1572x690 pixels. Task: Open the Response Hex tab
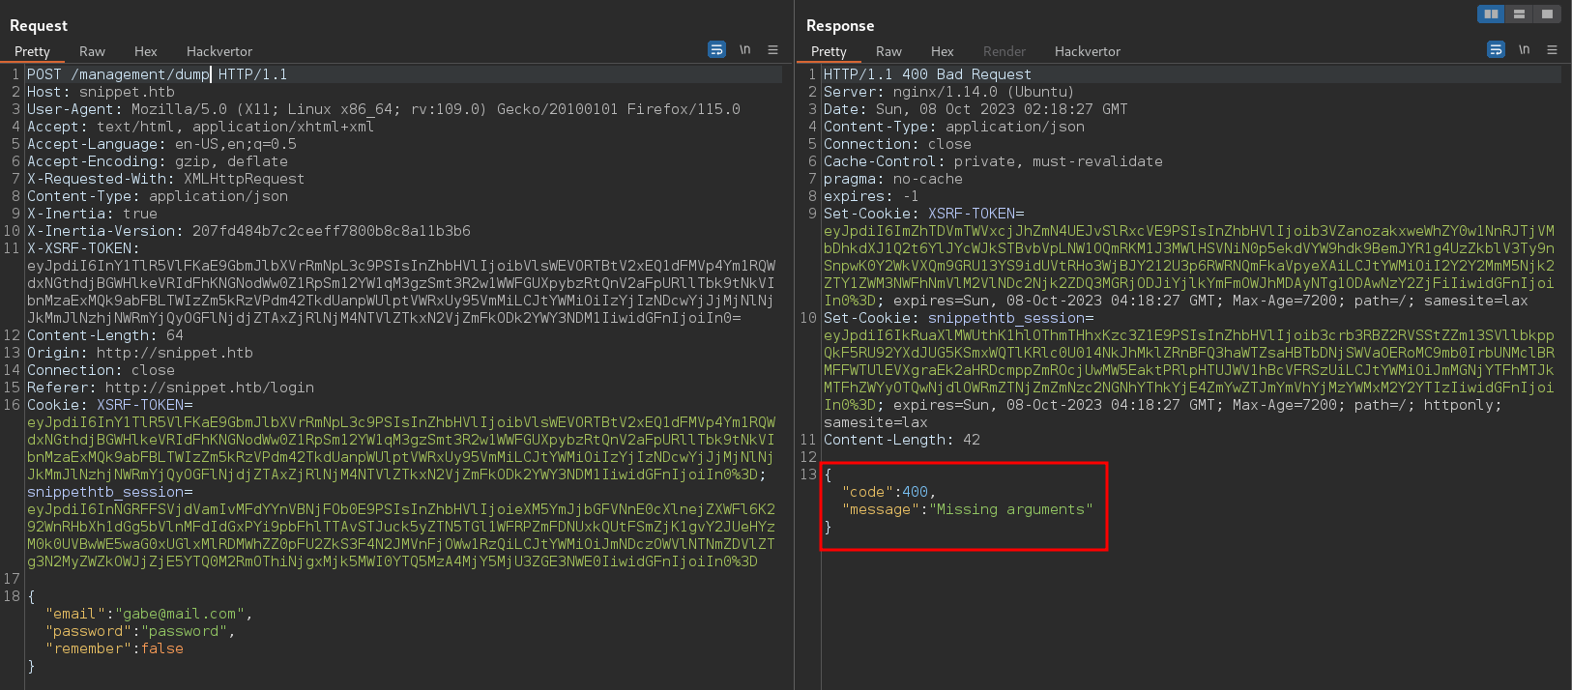[943, 51]
